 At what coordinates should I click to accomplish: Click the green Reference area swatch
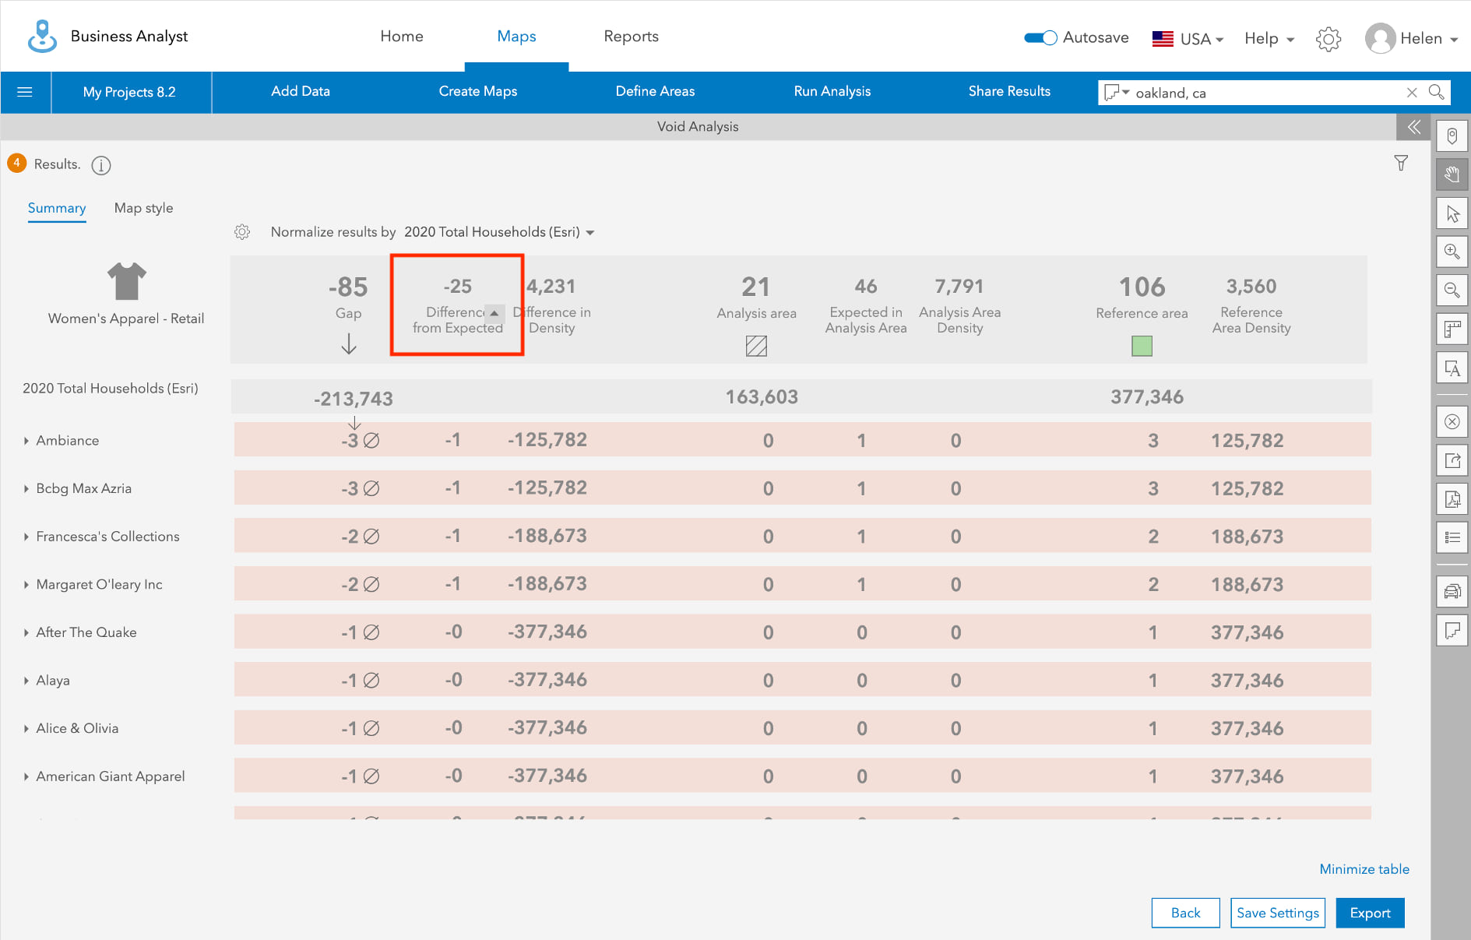tap(1142, 346)
